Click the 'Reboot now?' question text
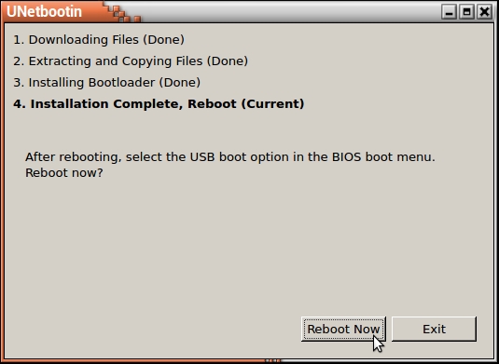Screen dimensions: 499x364 (64, 173)
